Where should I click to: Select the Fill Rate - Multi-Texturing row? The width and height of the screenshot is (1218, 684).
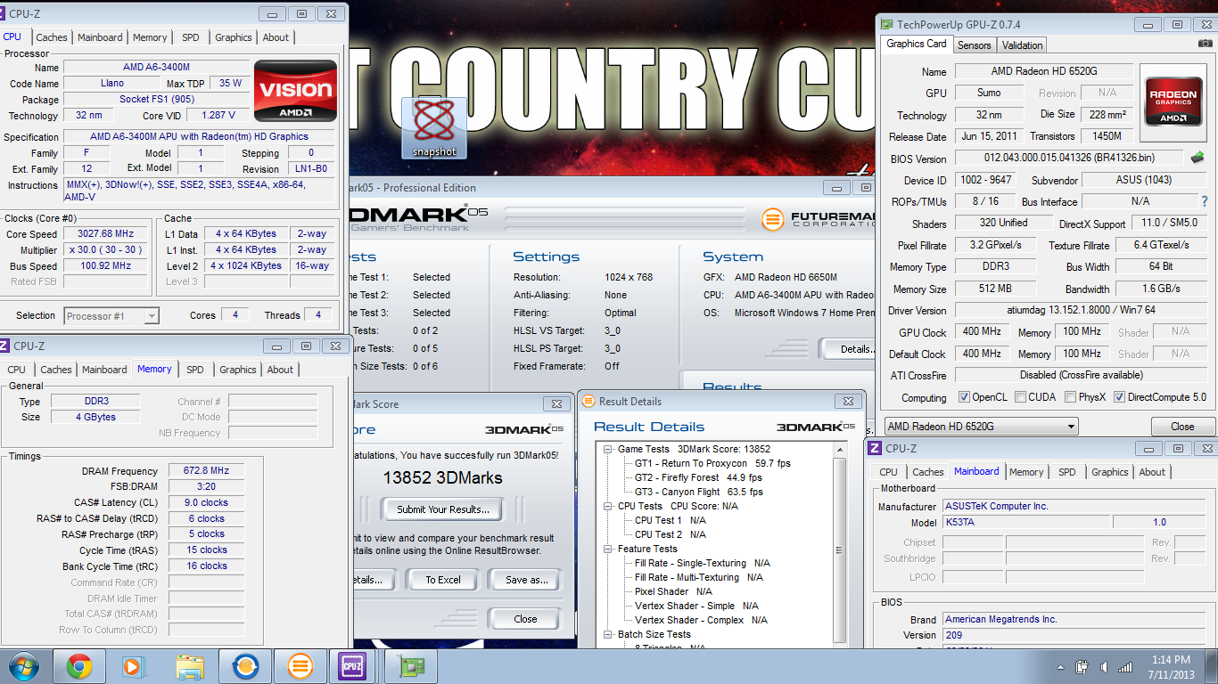pyautogui.click(x=703, y=577)
